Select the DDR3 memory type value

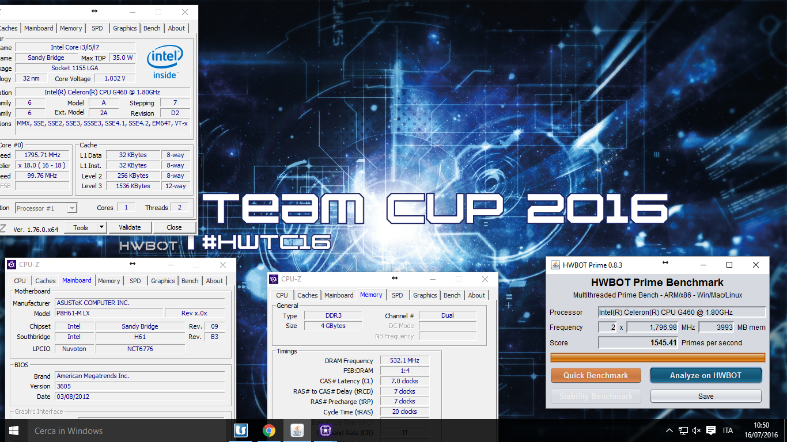(x=332, y=315)
